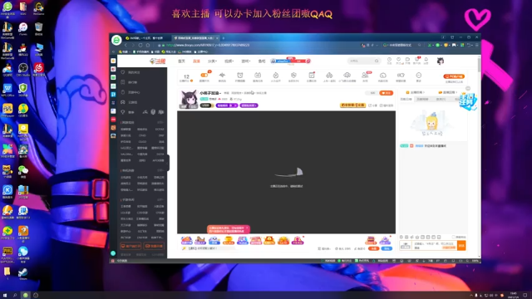The height and width of the screenshot is (299, 532).
Task: Click the orange send button in chat
Action: click(461, 246)
